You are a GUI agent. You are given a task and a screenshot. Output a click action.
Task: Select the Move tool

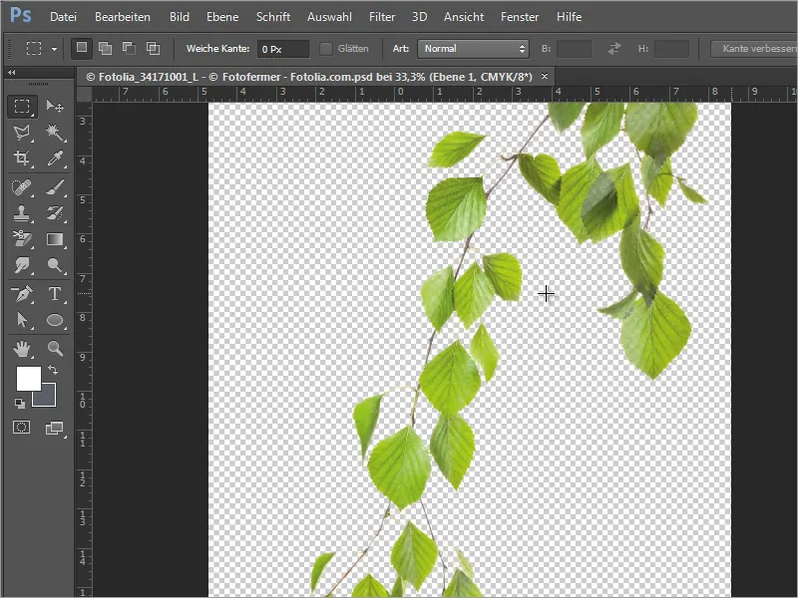[x=55, y=107]
